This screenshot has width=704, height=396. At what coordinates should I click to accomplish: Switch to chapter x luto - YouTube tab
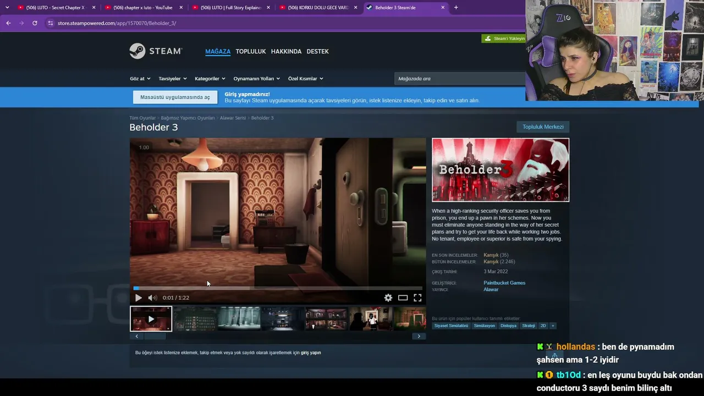coord(143,8)
